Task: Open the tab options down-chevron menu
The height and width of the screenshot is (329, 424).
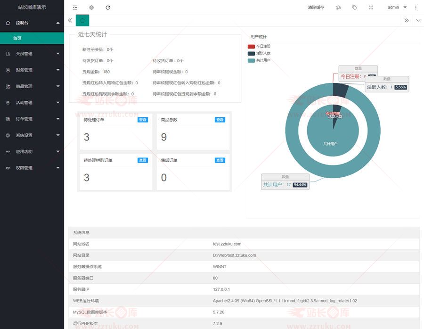Action: click(x=418, y=21)
